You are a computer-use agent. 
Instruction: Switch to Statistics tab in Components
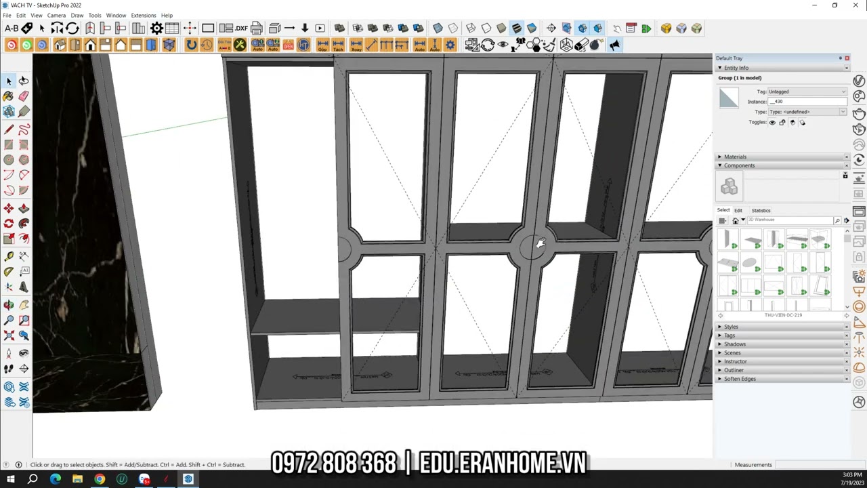point(761,210)
